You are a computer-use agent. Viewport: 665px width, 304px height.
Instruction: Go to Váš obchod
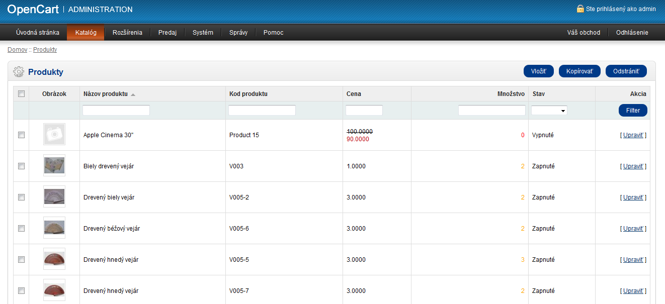584,33
